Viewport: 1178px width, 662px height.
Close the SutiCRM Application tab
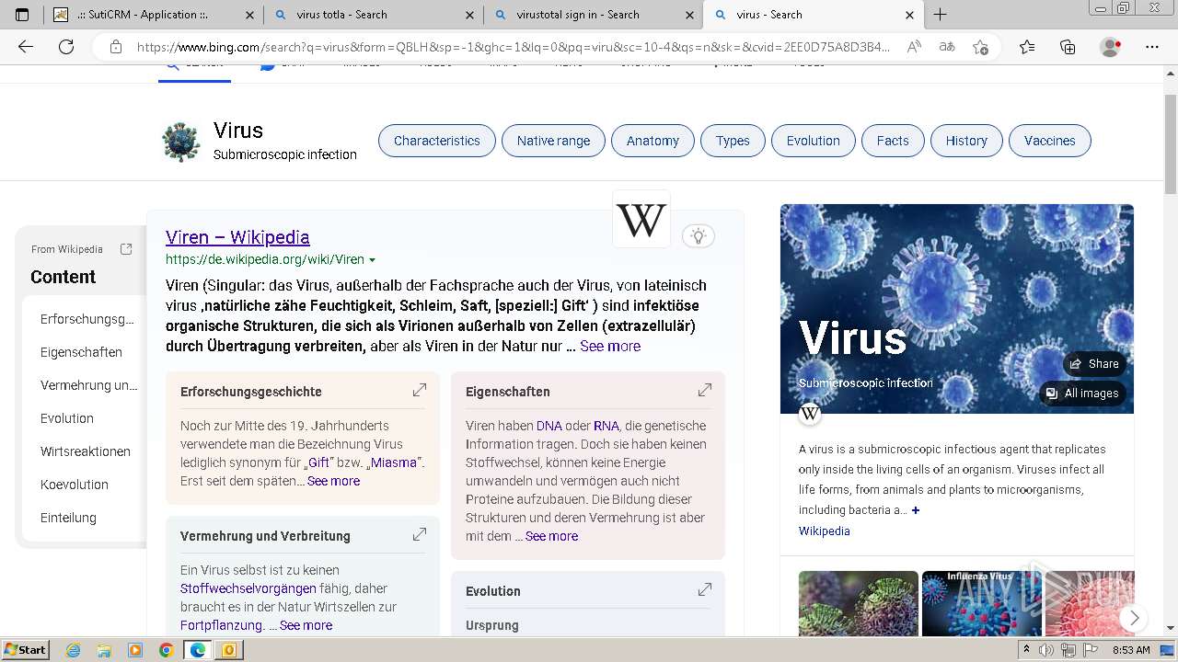click(250, 15)
